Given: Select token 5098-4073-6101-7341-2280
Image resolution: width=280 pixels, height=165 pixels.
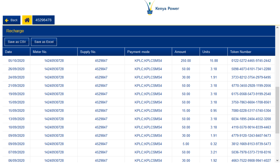Looking at the screenshot, I should coord(251,69).
